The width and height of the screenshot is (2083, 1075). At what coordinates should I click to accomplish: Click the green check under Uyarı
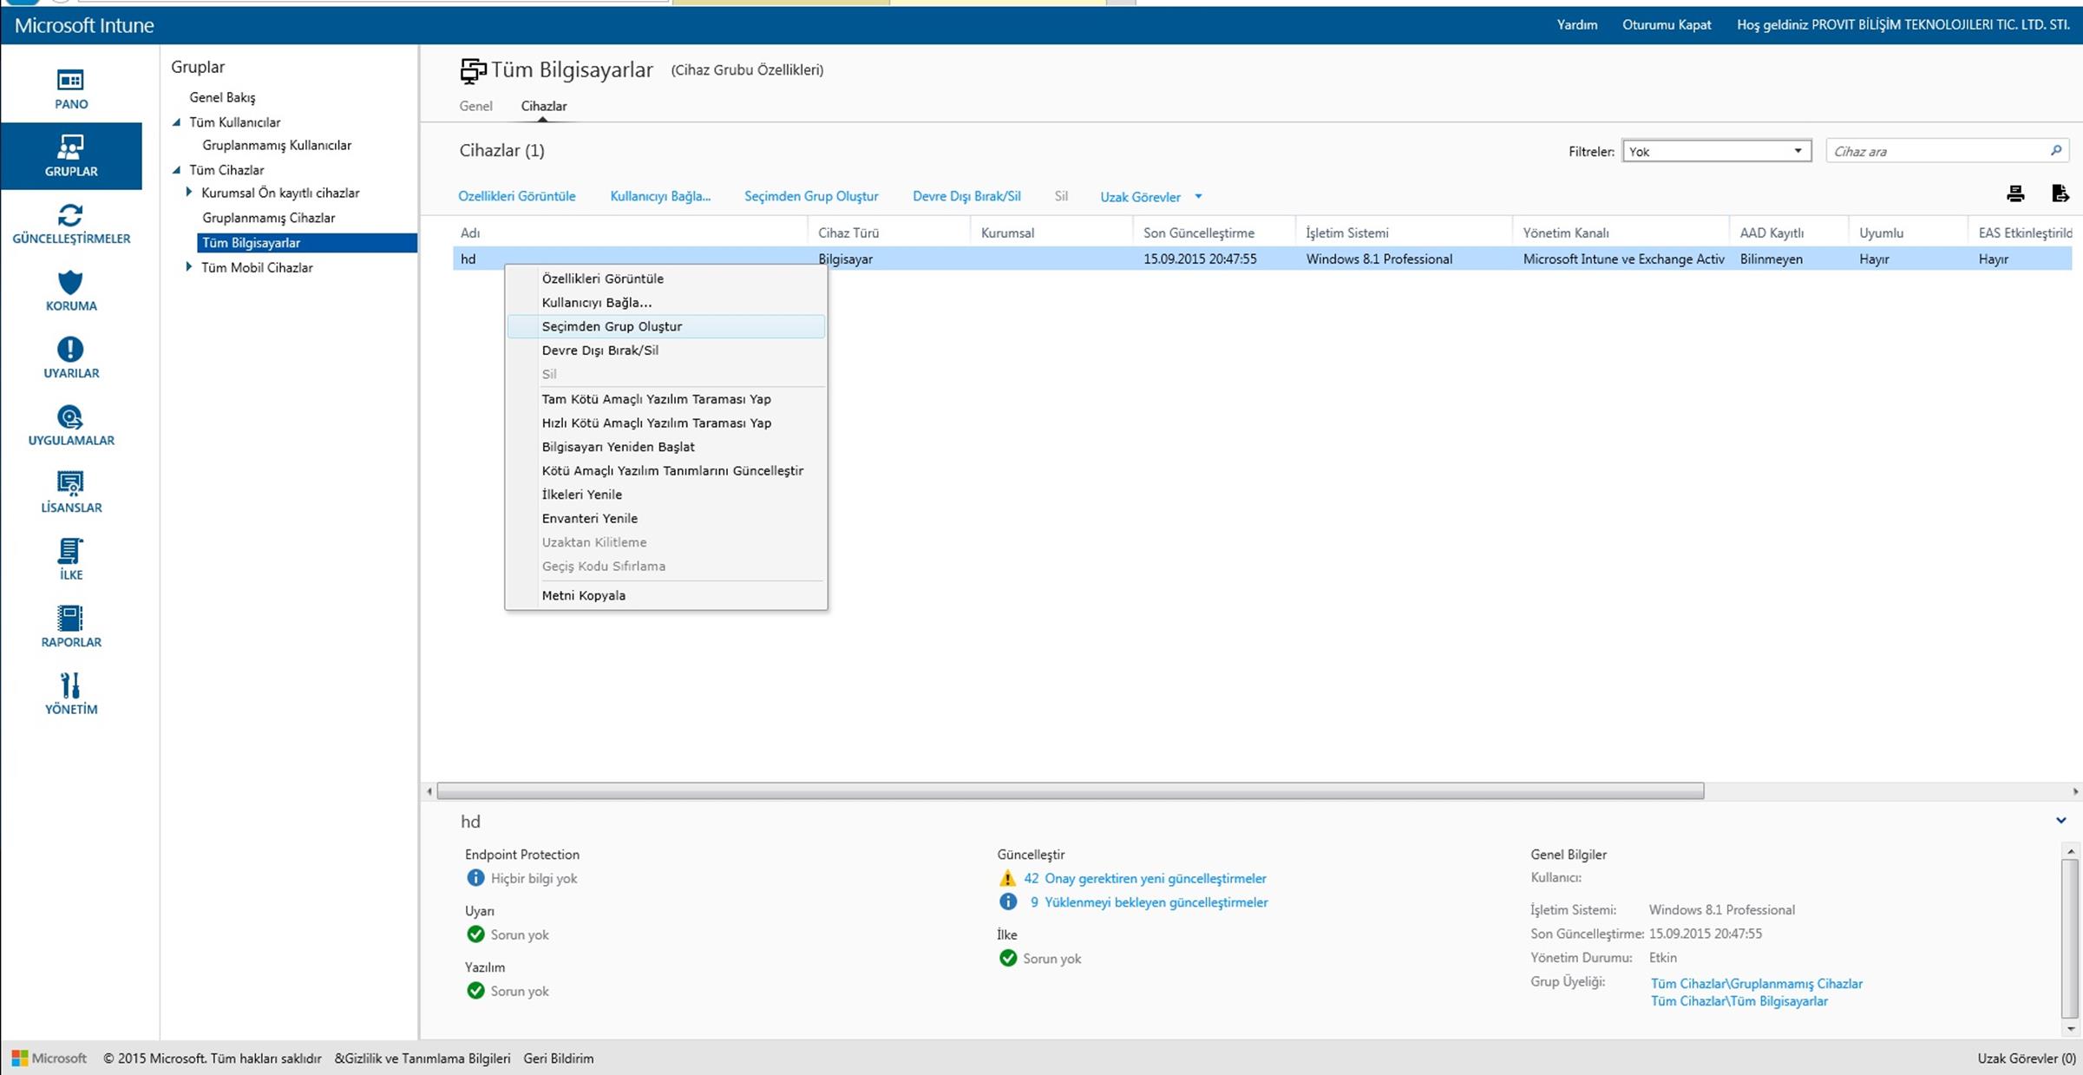(x=475, y=934)
